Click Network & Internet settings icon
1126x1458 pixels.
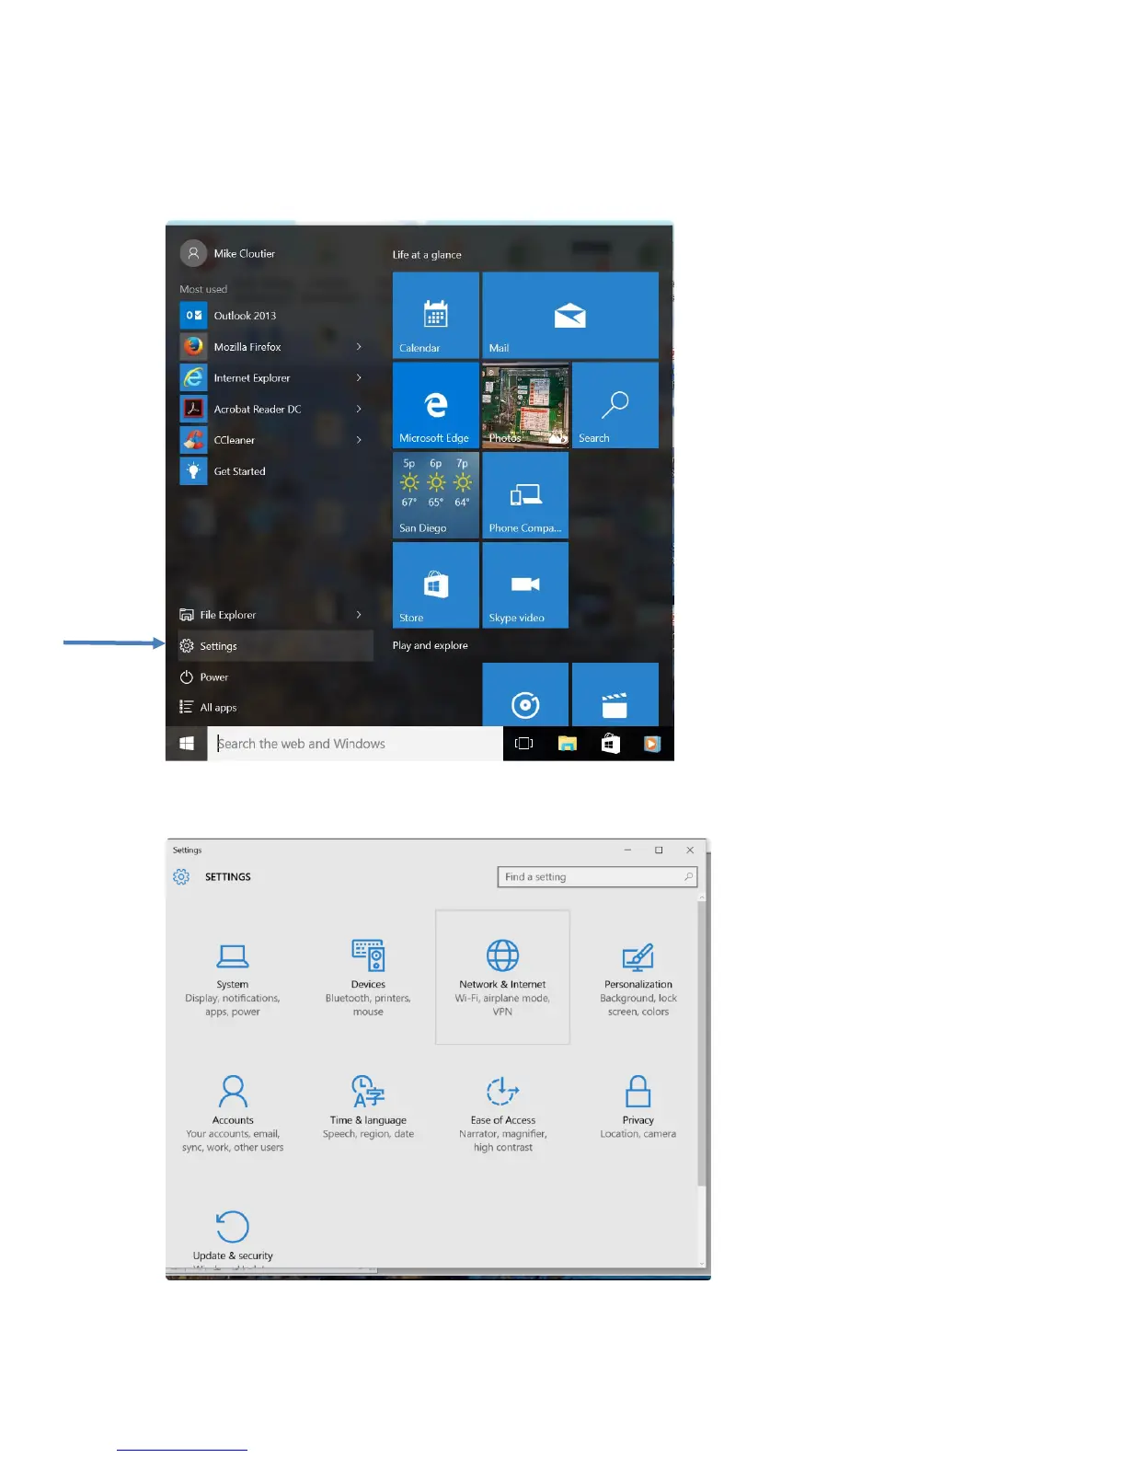coord(502,955)
